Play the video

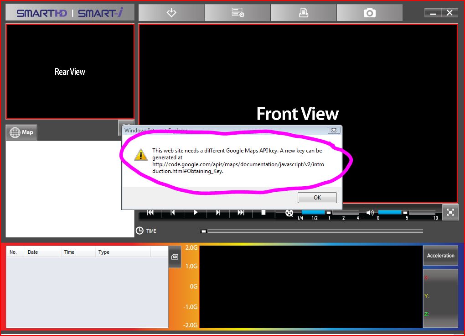click(x=196, y=213)
